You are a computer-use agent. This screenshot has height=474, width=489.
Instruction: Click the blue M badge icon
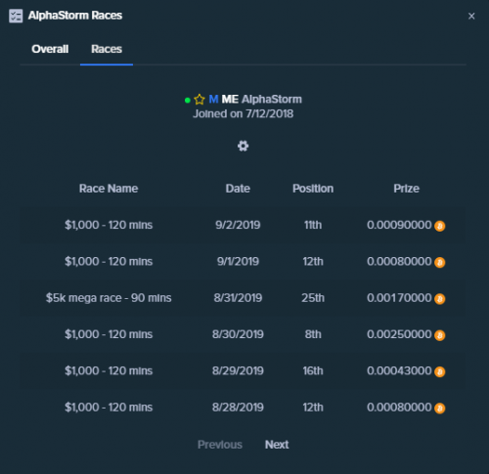click(213, 99)
